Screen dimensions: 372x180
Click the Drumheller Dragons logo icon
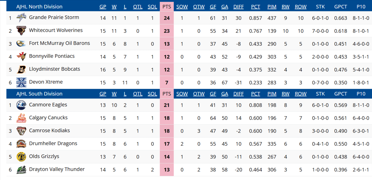coord(21,144)
